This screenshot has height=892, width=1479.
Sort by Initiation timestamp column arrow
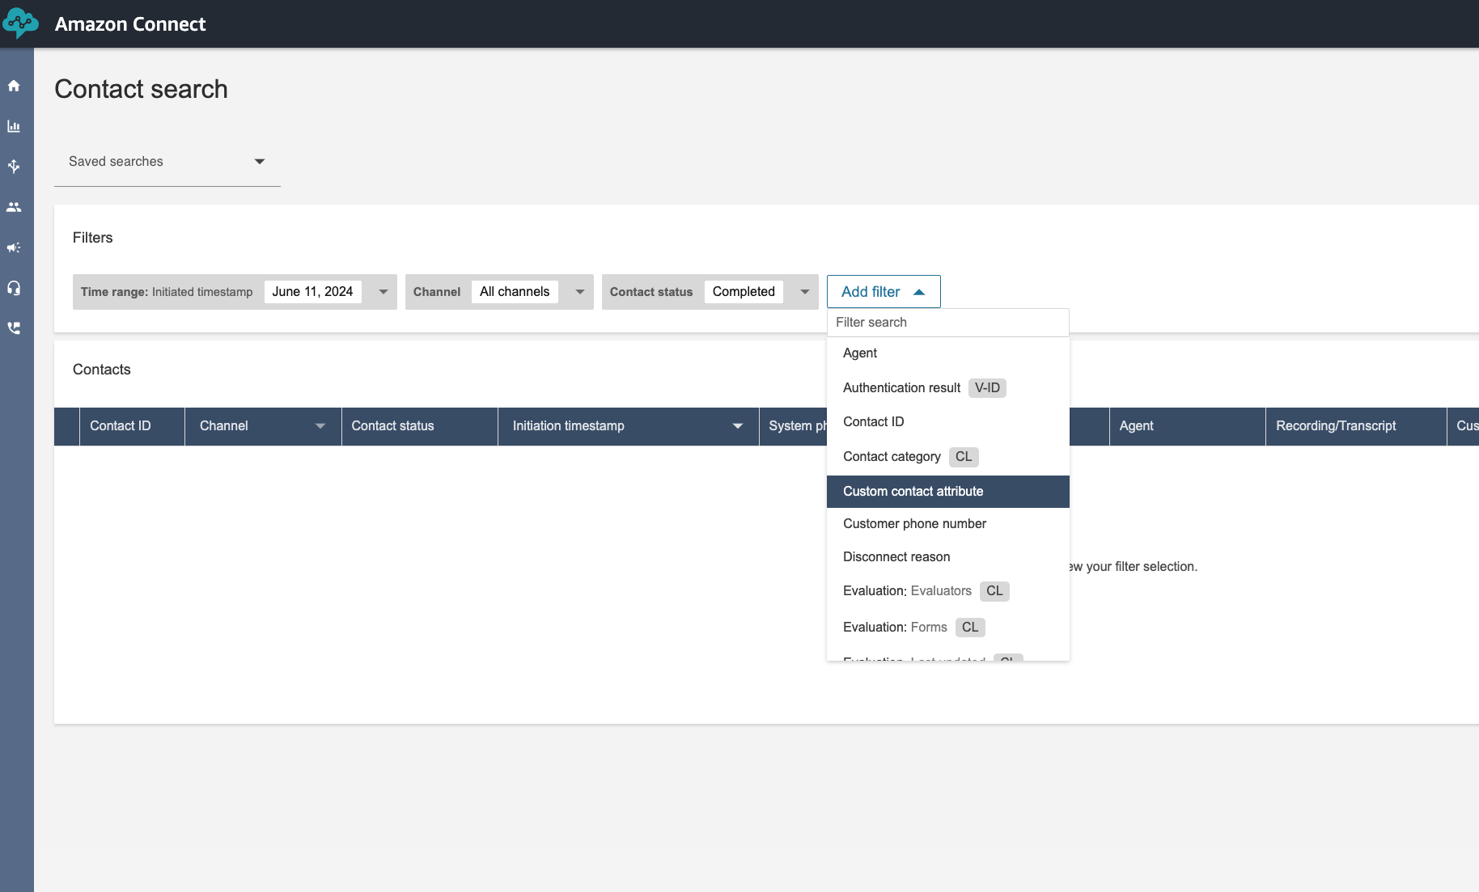tap(737, 426)
